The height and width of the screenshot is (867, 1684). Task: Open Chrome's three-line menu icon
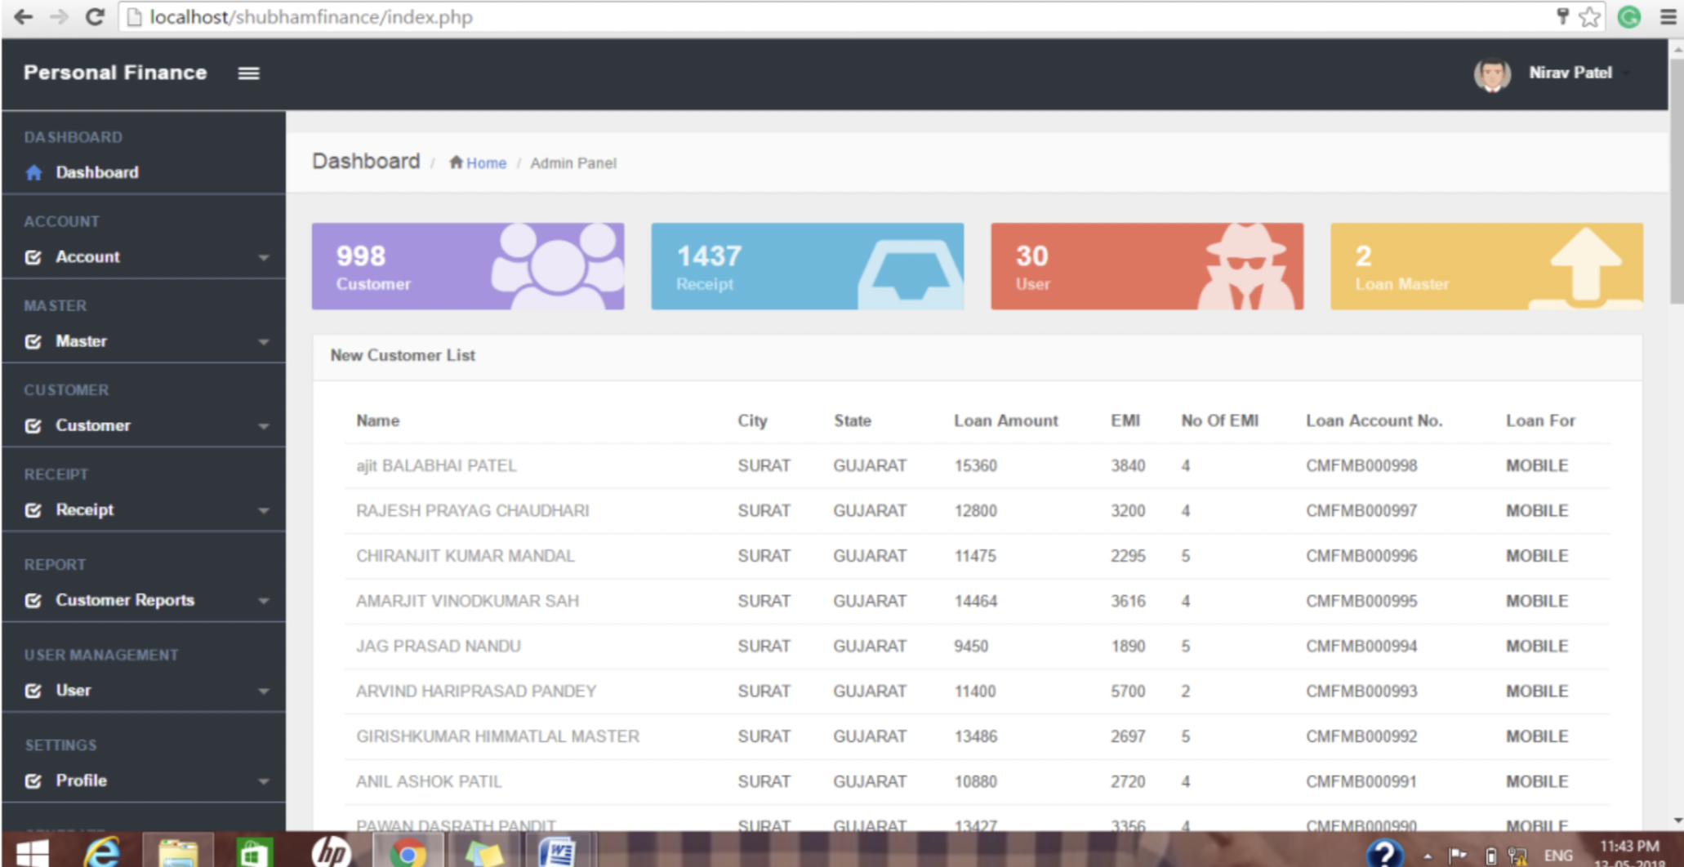(x=1668, y=17)
